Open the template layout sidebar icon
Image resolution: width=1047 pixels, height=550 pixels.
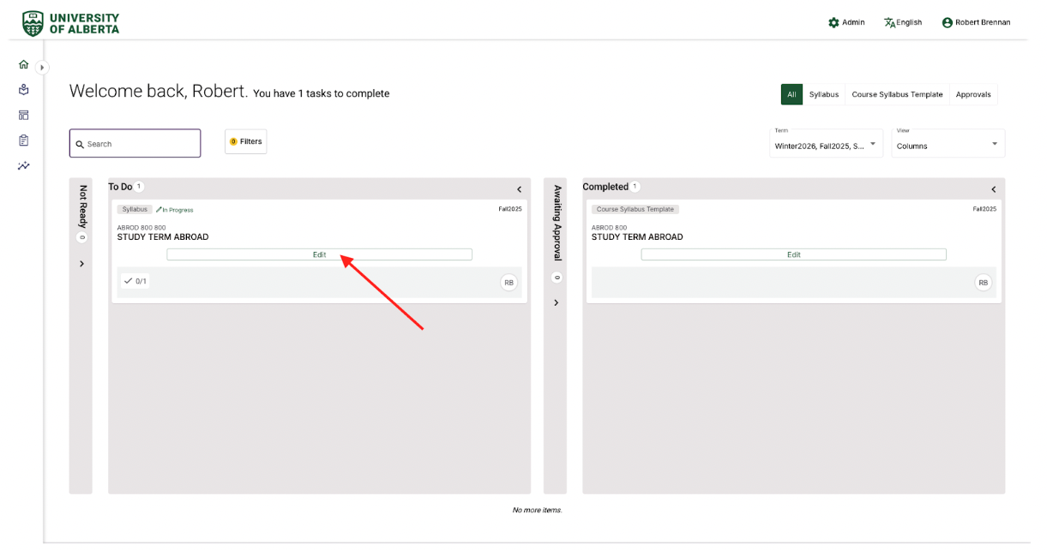click(x=24, y=115)
